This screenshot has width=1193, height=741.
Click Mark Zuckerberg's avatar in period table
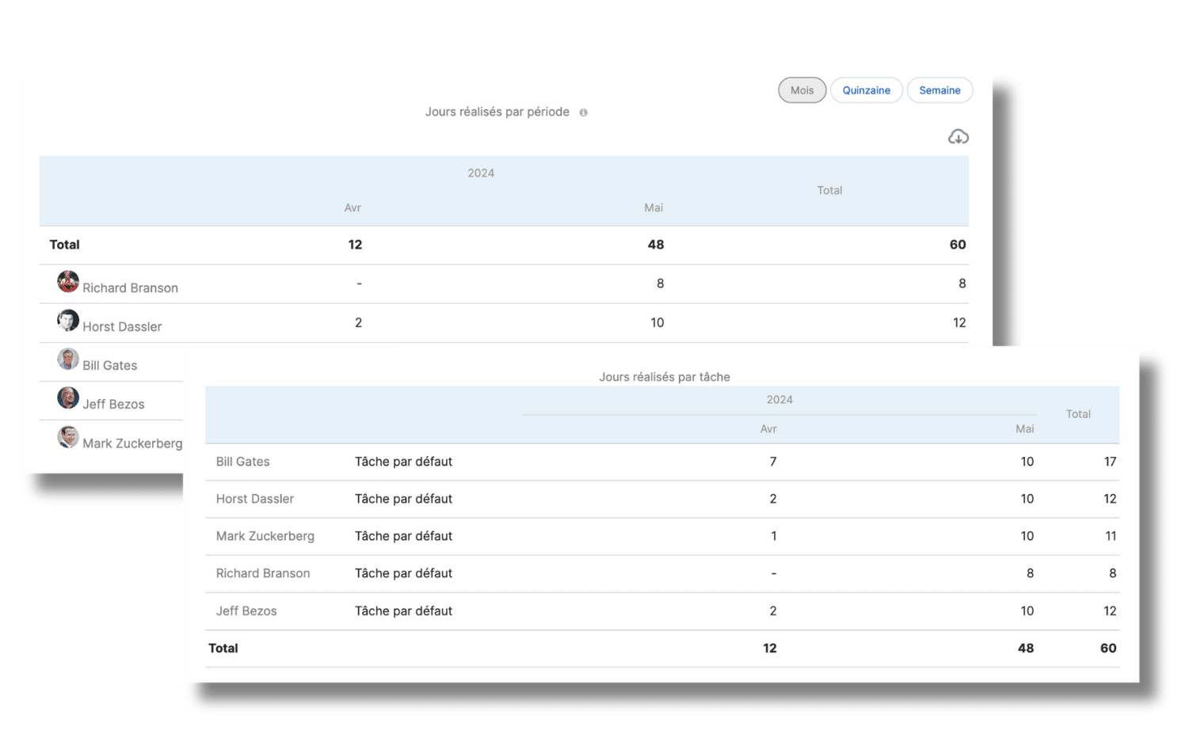(68, 436)
